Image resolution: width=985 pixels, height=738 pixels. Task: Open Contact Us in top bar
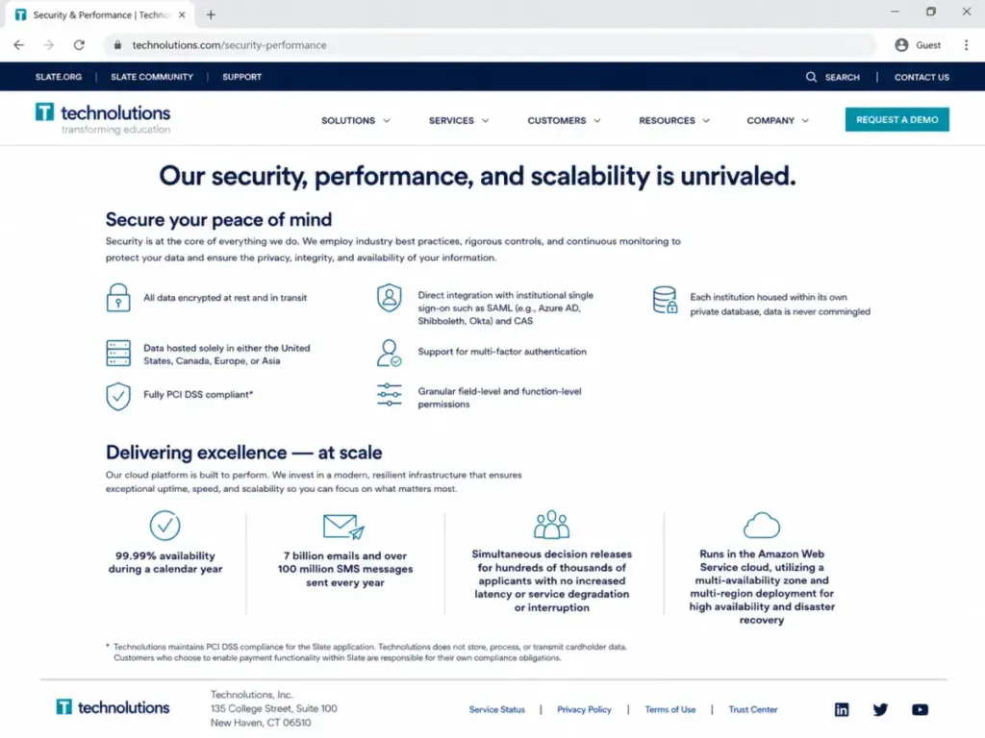point(922,77)
